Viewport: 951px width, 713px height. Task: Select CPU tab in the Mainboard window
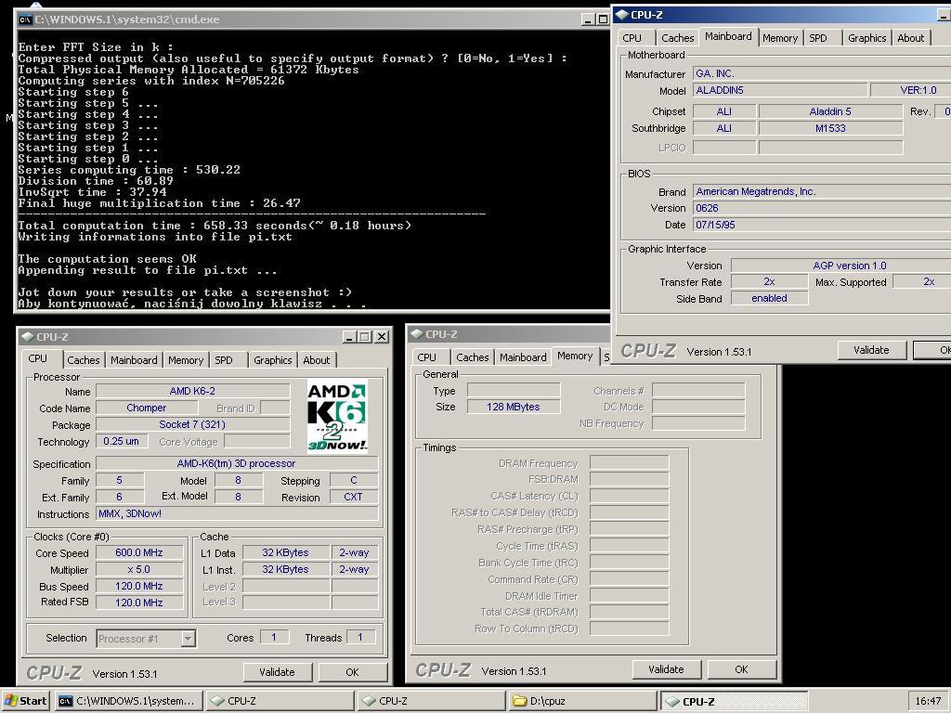click(x=632, y=38)
